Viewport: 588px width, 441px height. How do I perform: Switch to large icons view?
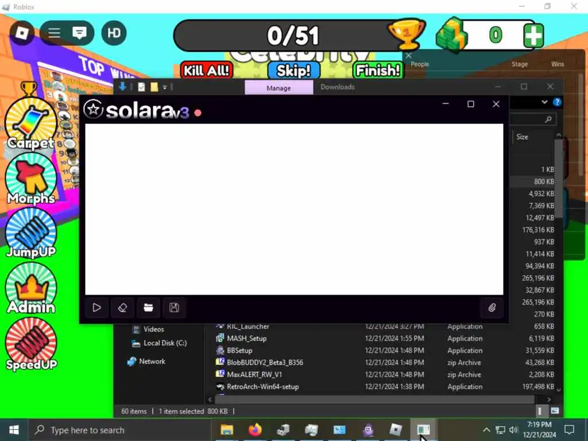[x=555, y=411]
